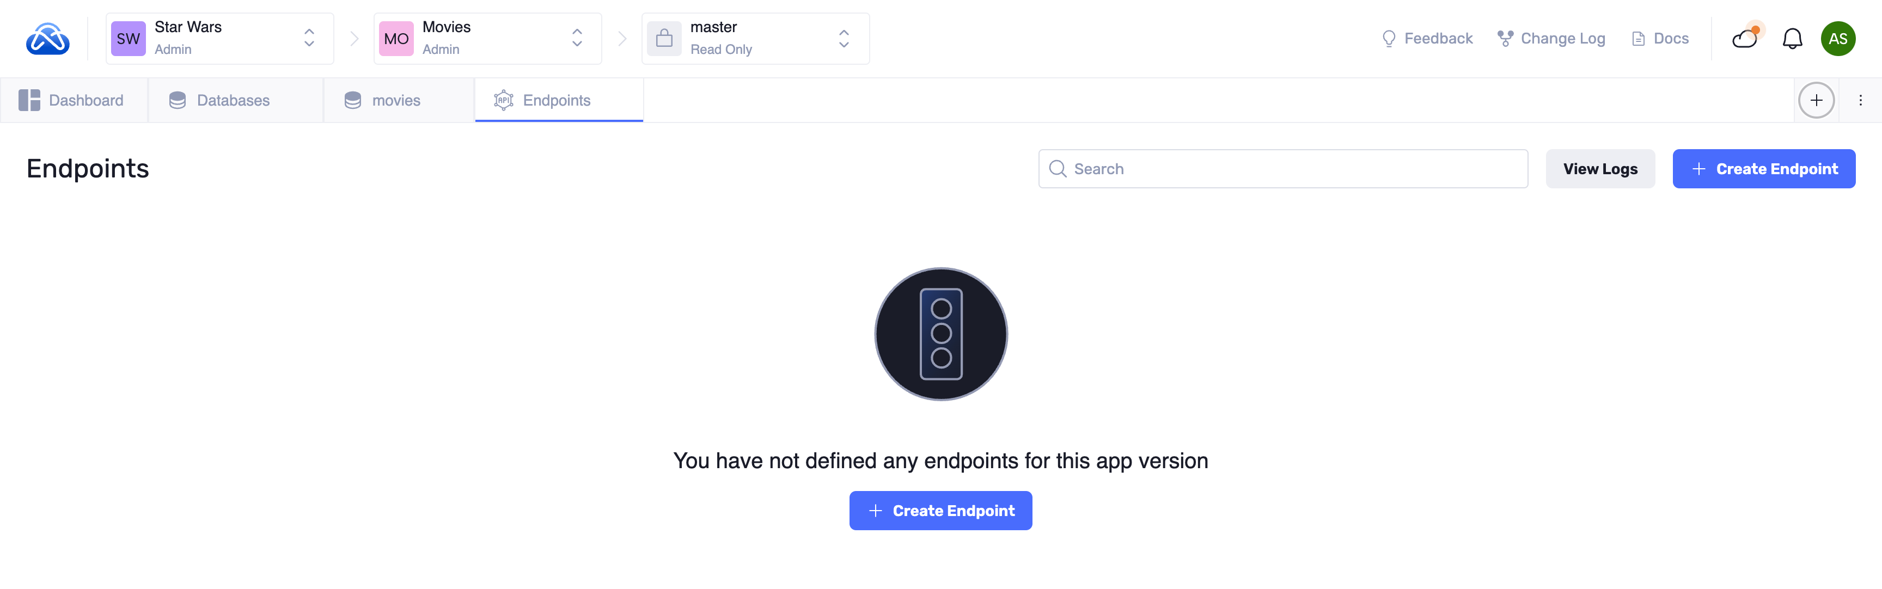This screenshot has height=589, width=1882.
Task: Click the plus icon to add a tab
Action: (x=1816, y=100)
